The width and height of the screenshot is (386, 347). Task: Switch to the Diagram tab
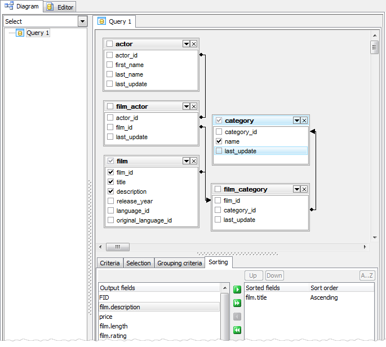21,6
